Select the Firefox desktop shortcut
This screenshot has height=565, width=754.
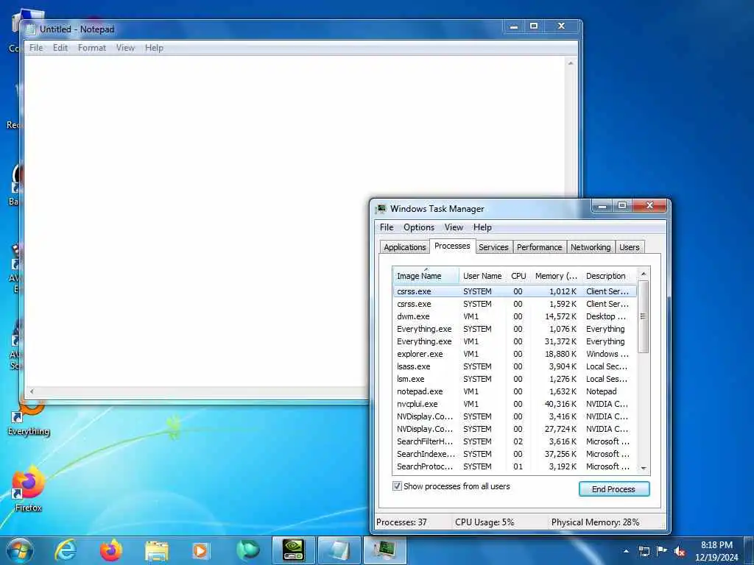click(x=29, y=488)
